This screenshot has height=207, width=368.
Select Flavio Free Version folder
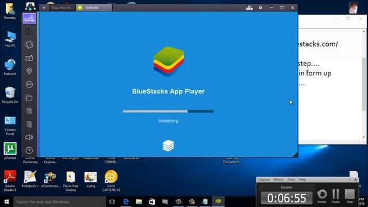[71, 181]
